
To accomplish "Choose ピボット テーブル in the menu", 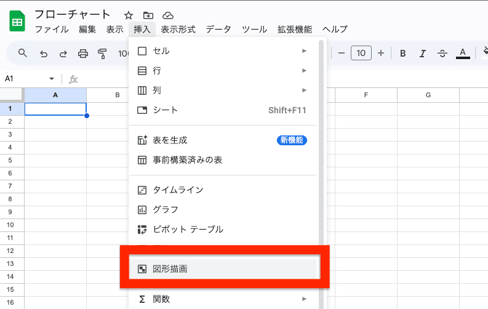I will coord(188,230).
